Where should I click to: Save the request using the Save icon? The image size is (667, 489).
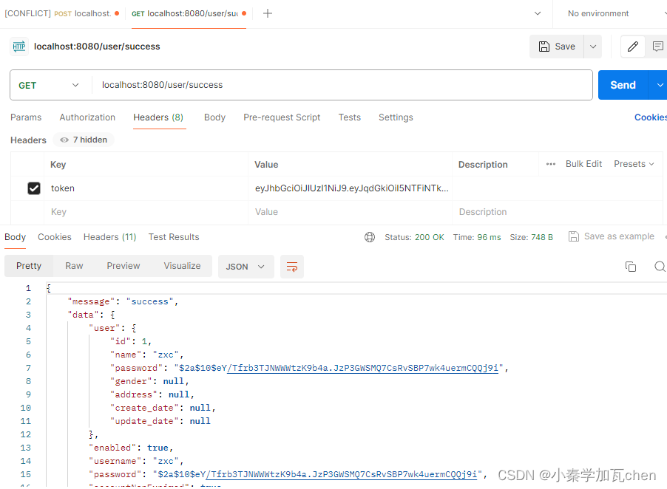[556, 46]
